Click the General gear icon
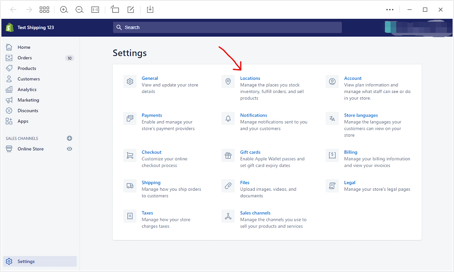The width and height of the screenshot is (454, 272). 130,82
